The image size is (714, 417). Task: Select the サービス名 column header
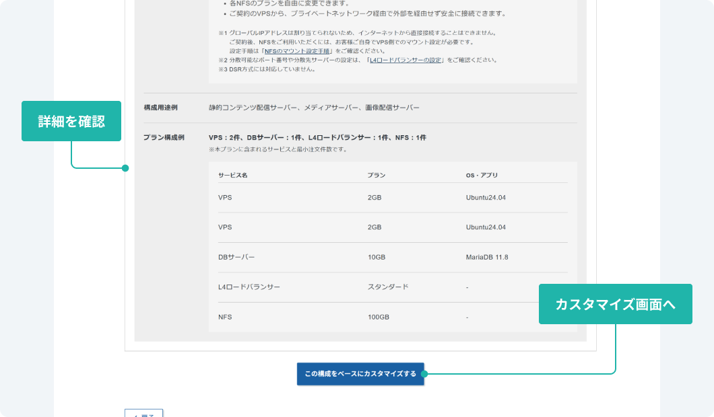point(232,175)
